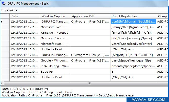Viewport: 169px width, 102px height.
Task: Select the basic[Space]keylogger keystrokes cell
Action: 133,60
